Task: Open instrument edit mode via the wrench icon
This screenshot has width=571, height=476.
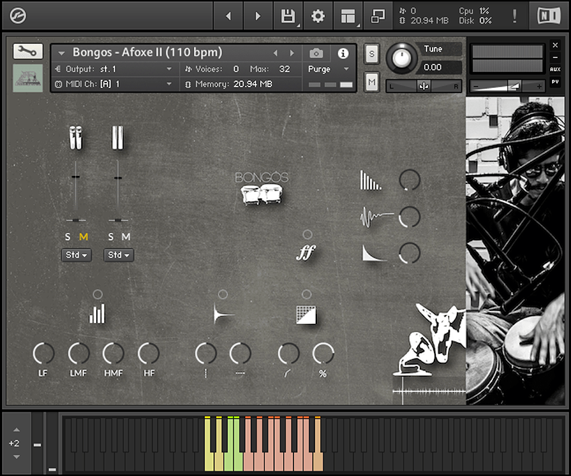Action: [28, 51]
